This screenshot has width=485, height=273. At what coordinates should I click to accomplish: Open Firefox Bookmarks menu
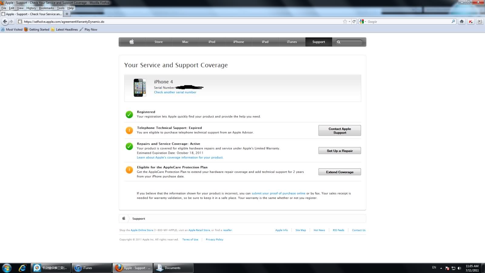pos(46,8)
